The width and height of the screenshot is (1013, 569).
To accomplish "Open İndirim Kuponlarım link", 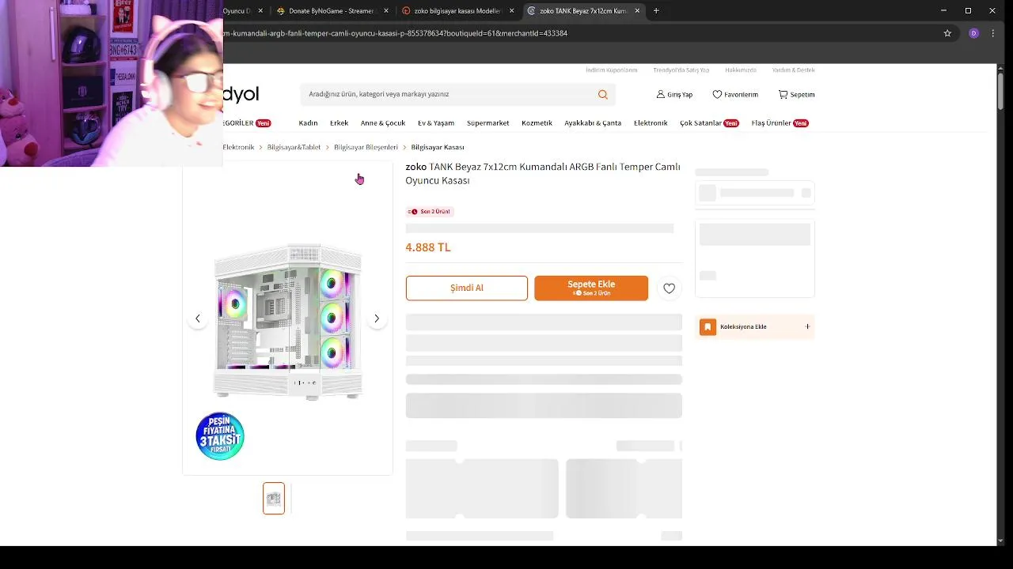I will point(611,70).
